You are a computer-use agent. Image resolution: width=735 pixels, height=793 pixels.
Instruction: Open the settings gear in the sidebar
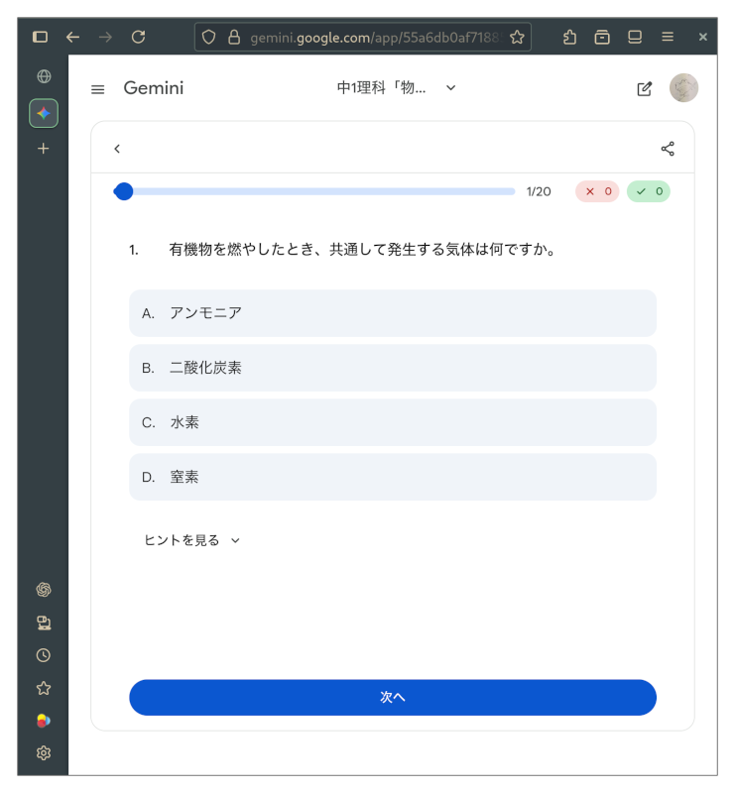click(x=44, y=752)
